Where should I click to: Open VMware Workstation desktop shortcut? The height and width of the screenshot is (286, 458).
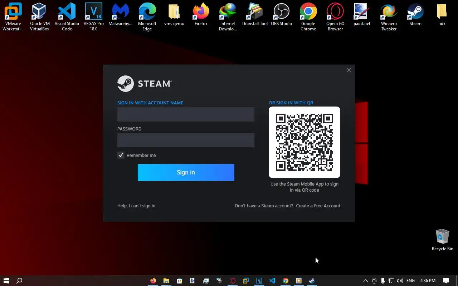13,17
